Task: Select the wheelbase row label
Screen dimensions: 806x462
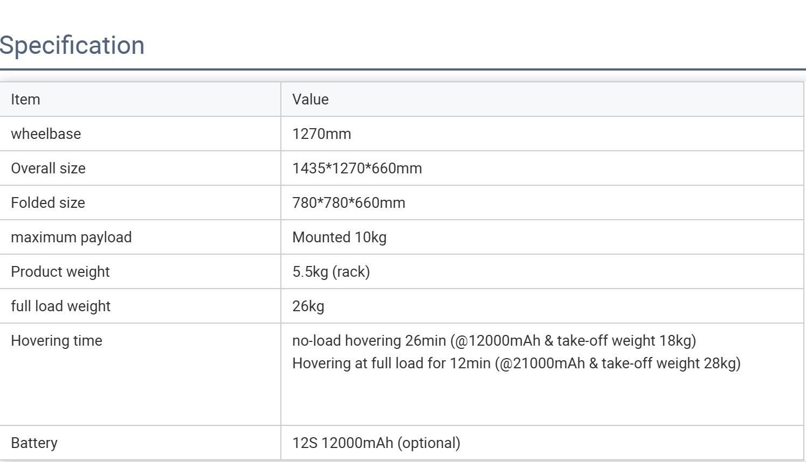Action: point(46,134)
